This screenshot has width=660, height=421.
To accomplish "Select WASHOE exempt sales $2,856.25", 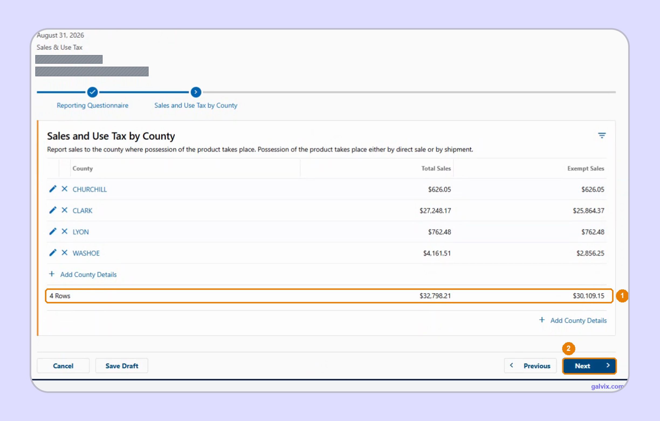I will pos(590,253).
